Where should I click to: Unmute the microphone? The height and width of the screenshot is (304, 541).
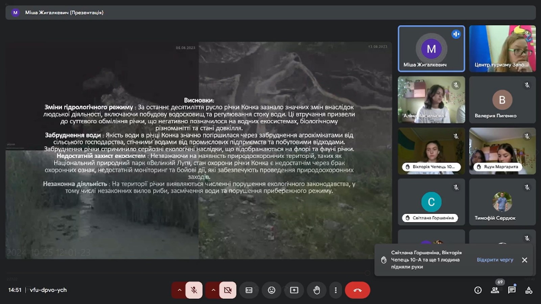pyautogui.click(x=194, y=290)
